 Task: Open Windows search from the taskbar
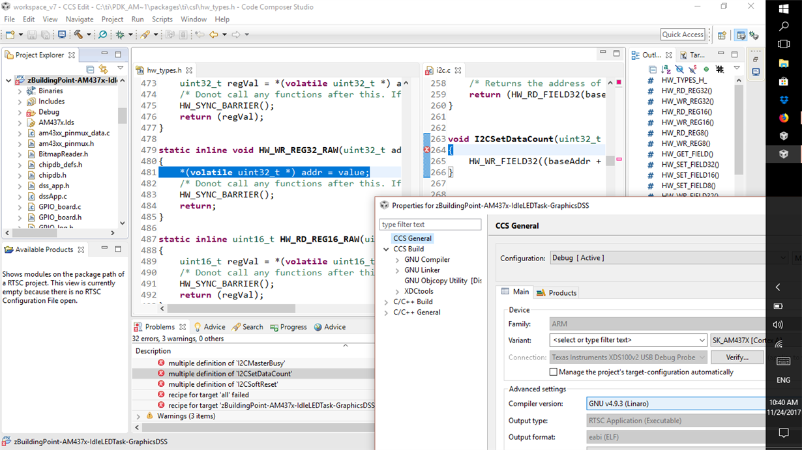tap(784, 27)
